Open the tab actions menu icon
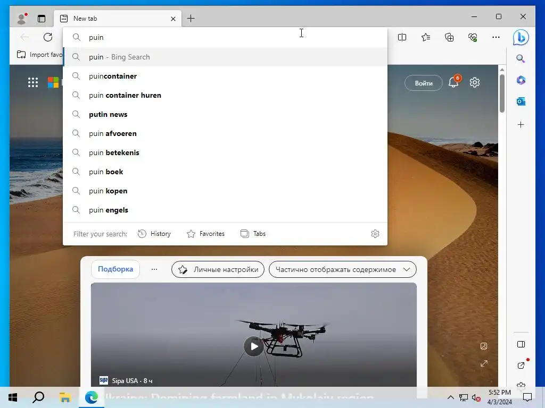The width and height of the screenshot is (545, 408). tap(42, 19)
